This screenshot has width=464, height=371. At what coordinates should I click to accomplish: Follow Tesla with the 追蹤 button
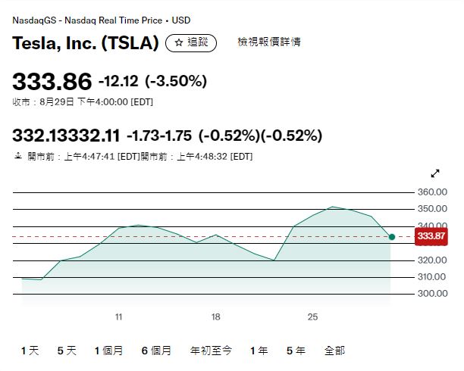[x=191, y=43]
